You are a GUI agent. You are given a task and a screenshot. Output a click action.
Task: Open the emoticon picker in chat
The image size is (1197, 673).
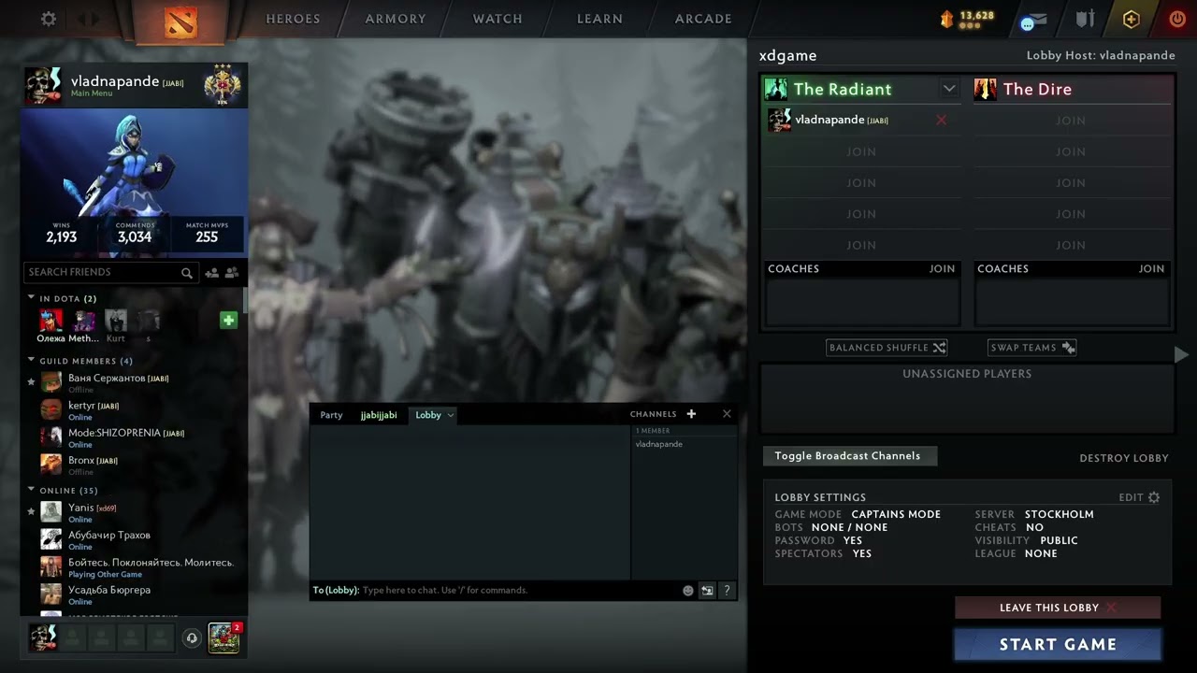click(688, 591)
